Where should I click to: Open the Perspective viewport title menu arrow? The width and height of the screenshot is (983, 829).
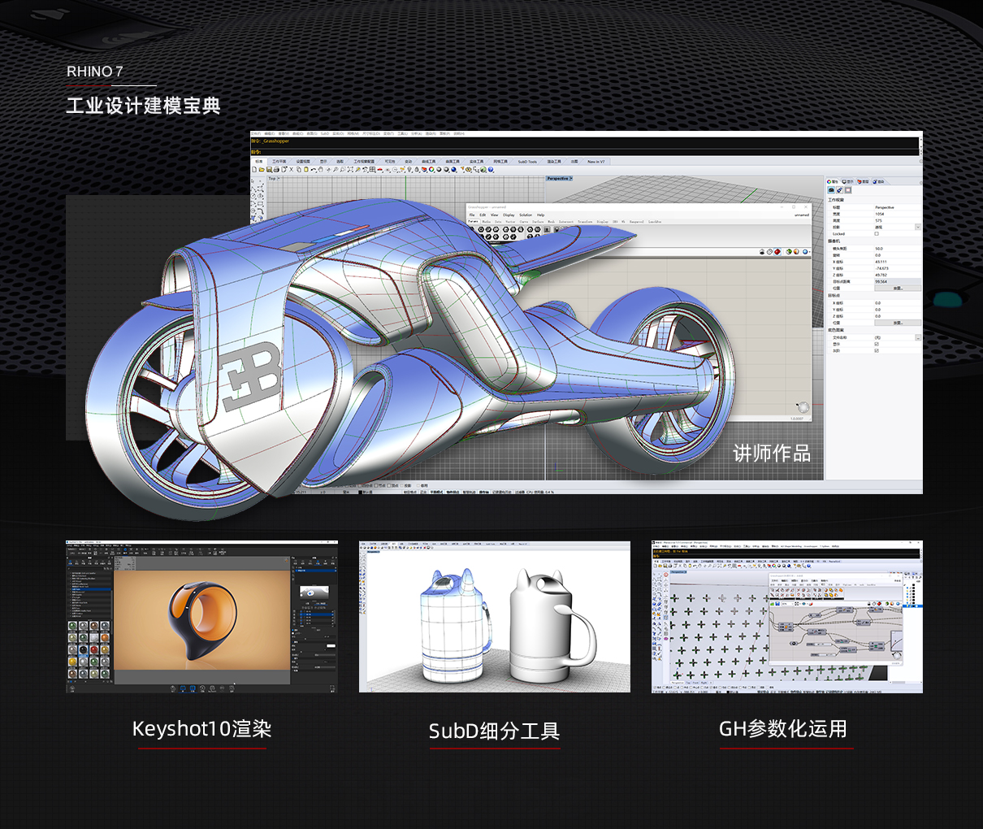[571, 178]
